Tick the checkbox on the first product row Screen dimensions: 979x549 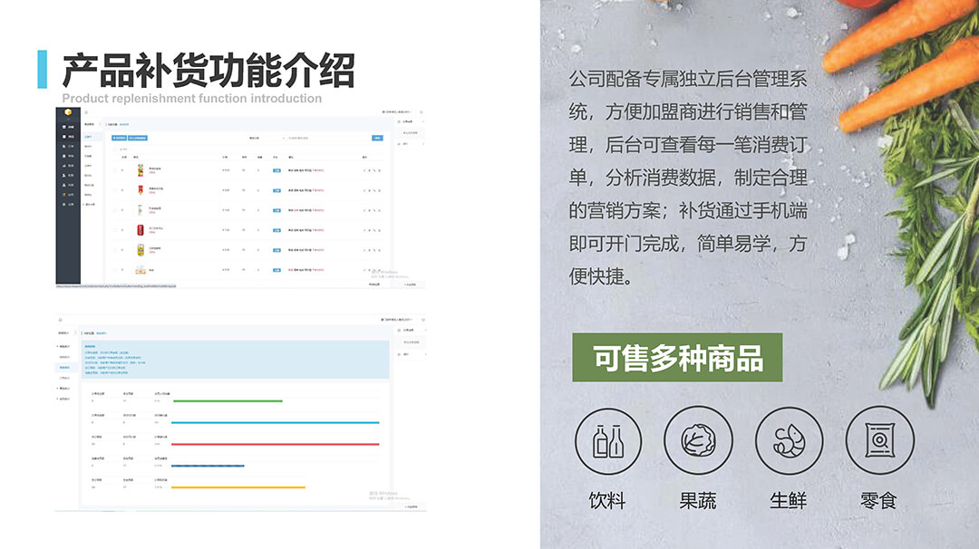(x=115, y=169)
